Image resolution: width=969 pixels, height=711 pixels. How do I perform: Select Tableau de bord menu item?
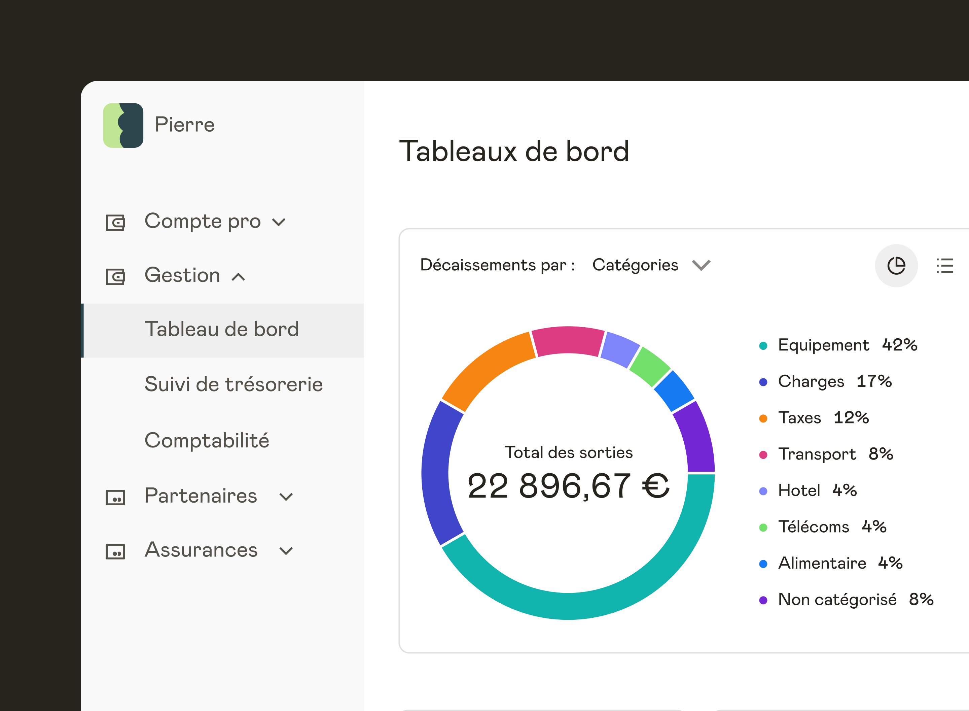[x=221, y=330]
